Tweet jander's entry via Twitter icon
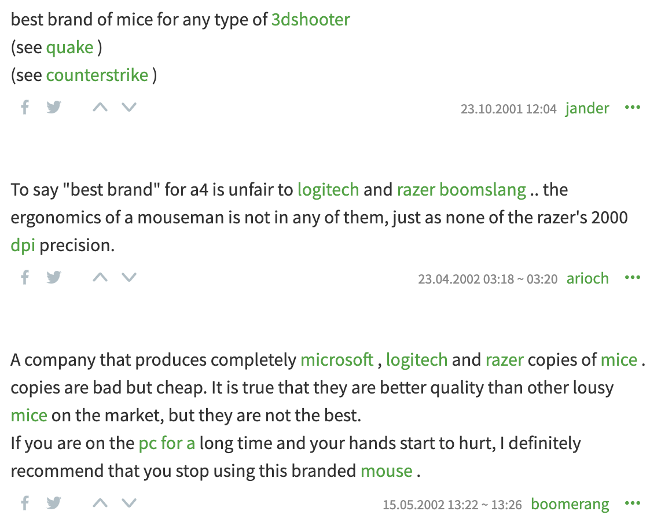The image size is (661, 522). (x=54, y=107)
